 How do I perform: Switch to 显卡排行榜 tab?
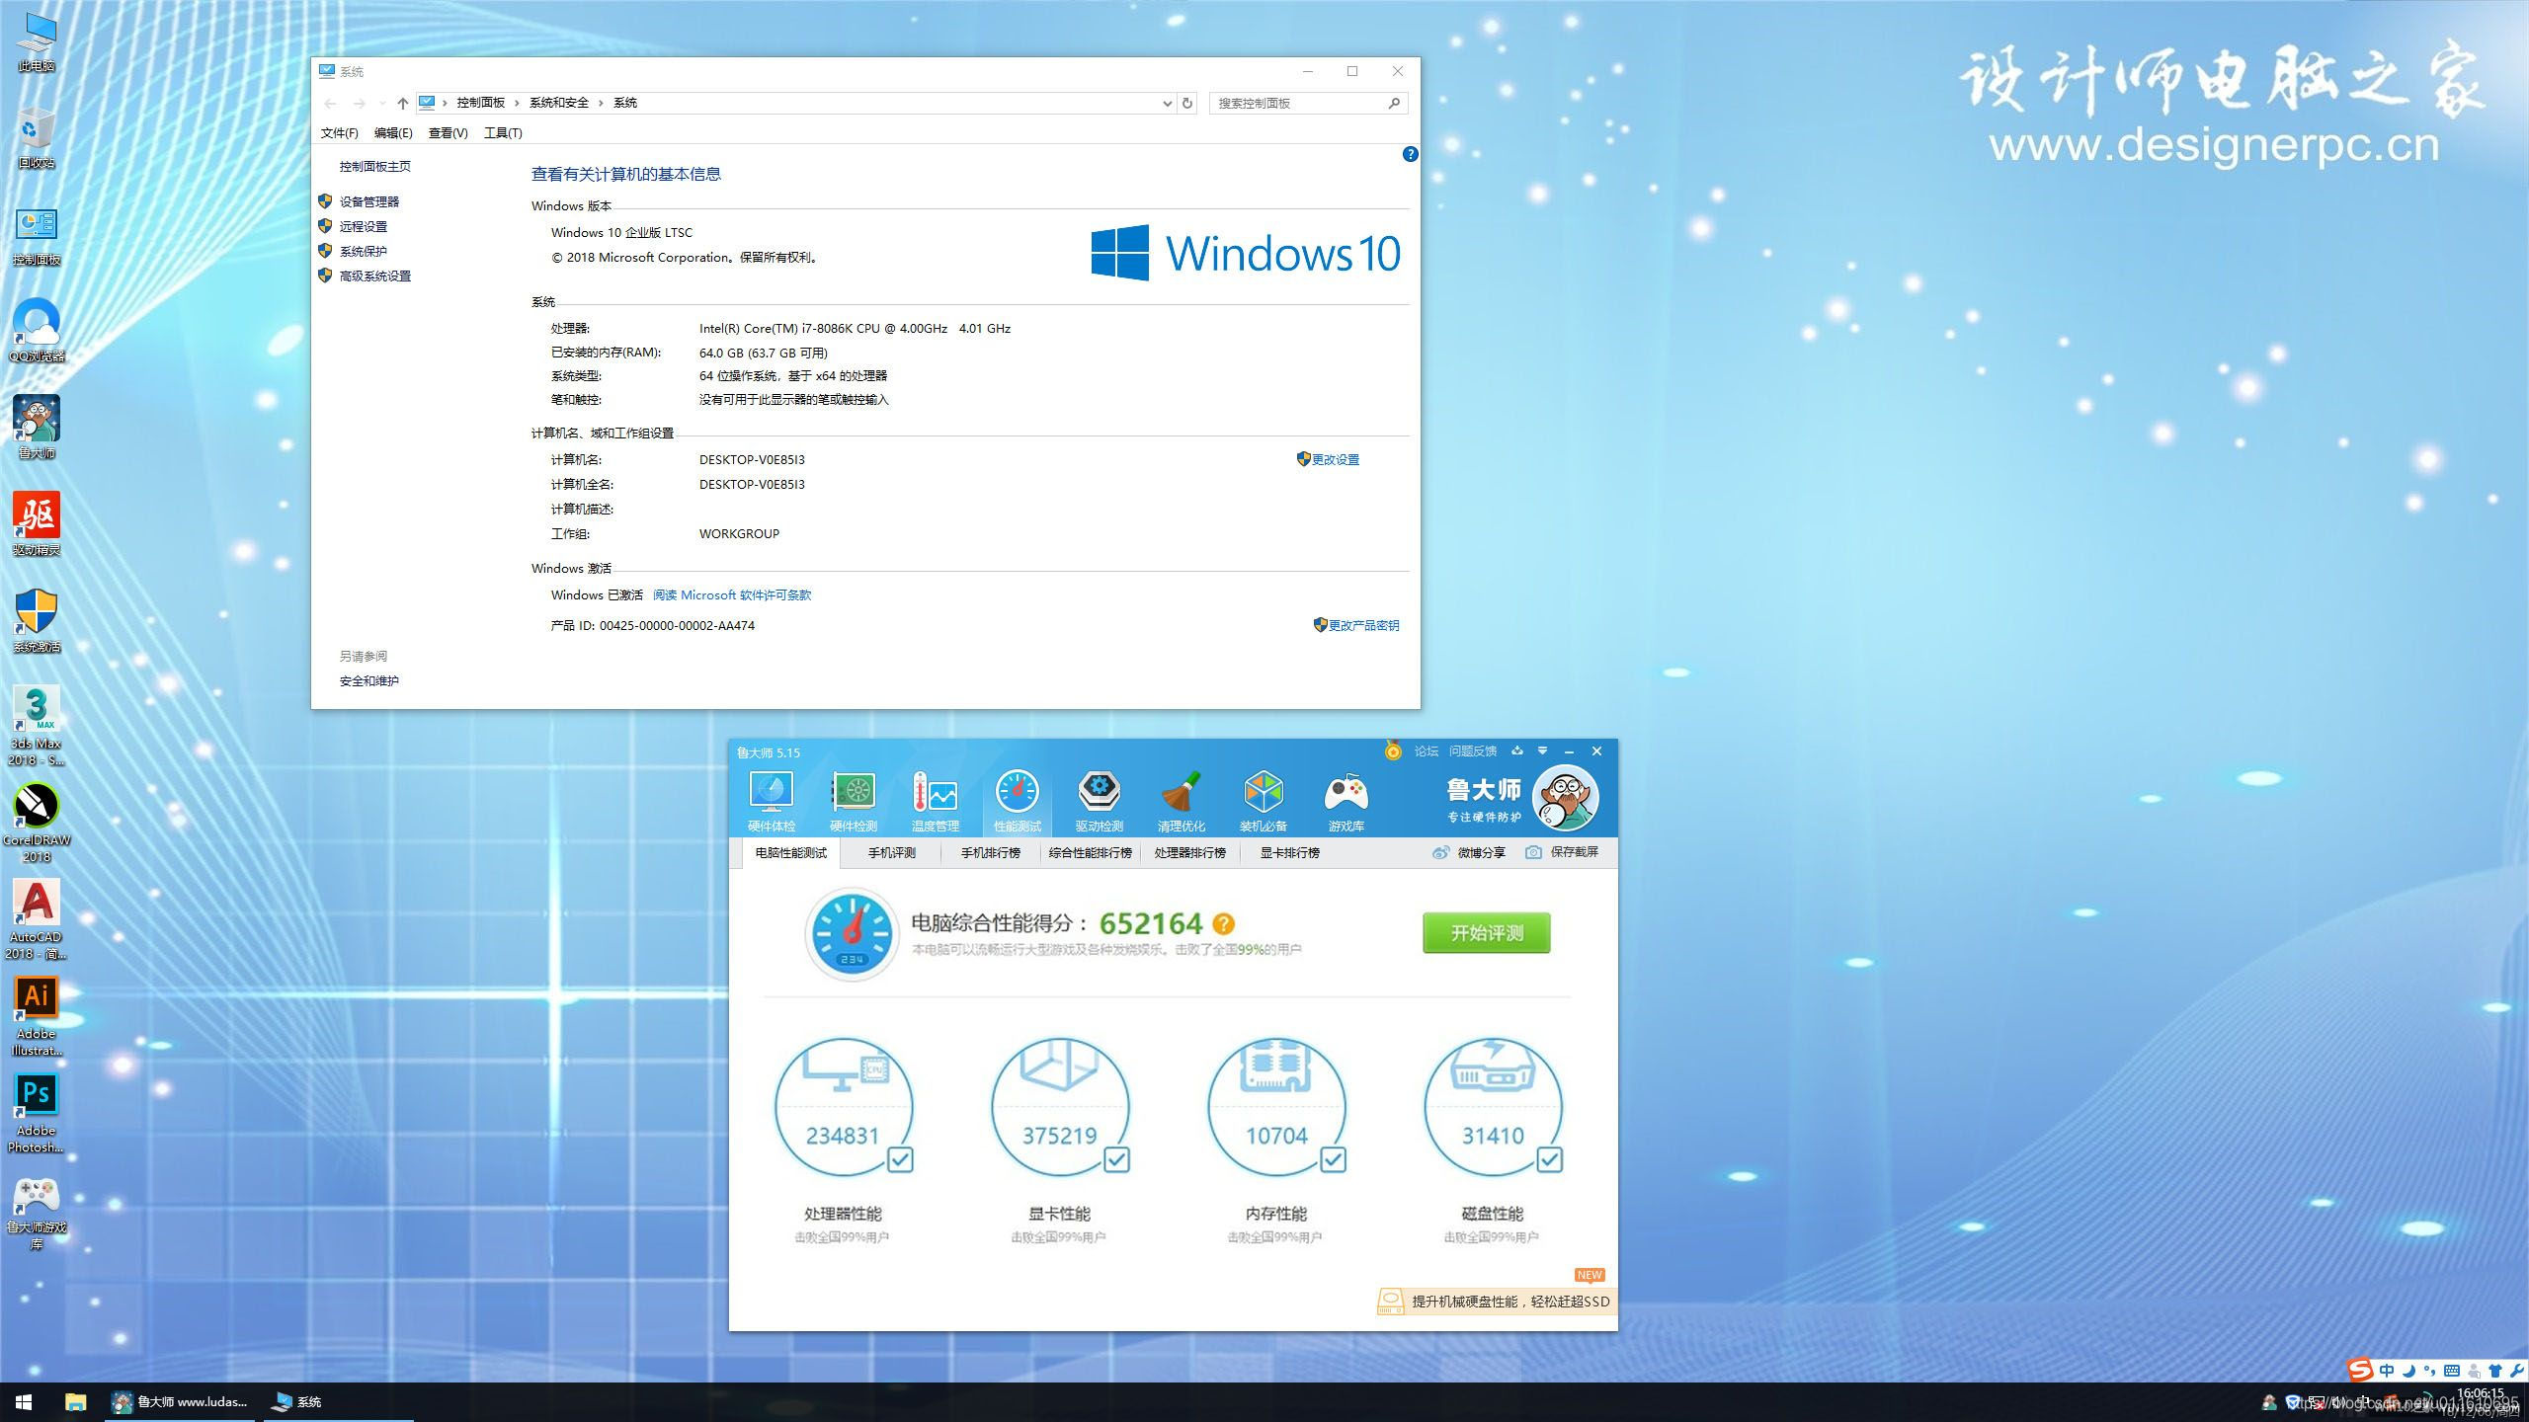(x=1289, y=852)
